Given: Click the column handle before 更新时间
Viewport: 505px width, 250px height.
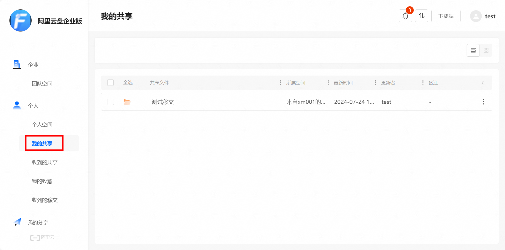Looking at the screenshot, I should click(x=328, y=83).
